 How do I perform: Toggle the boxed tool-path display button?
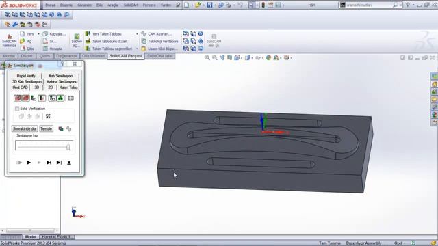(x=53, y=98)
